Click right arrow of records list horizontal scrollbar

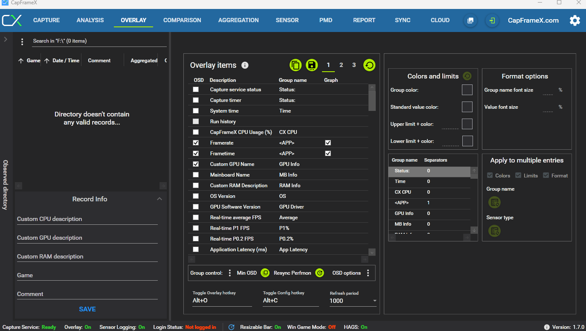pyautogui.click(x=163, y=186)
